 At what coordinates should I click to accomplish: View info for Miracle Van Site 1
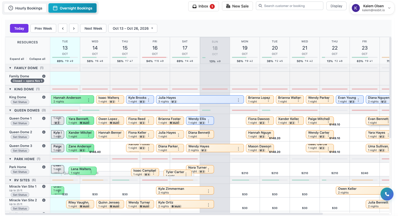44,187
